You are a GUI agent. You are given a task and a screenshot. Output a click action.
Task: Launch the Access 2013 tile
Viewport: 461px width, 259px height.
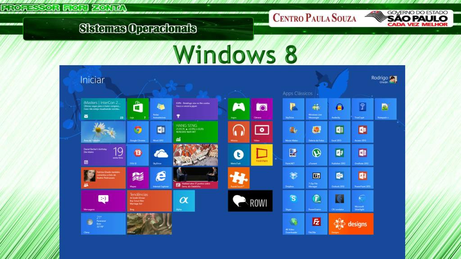[362, 132]
